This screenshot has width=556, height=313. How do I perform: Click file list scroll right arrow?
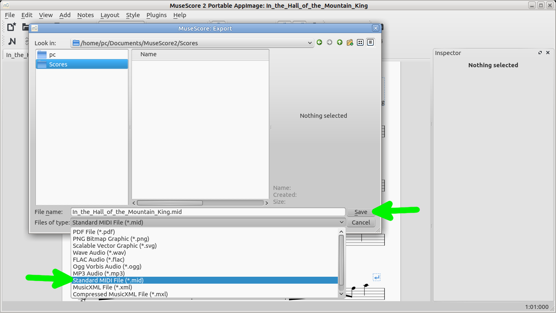[267, 203]
